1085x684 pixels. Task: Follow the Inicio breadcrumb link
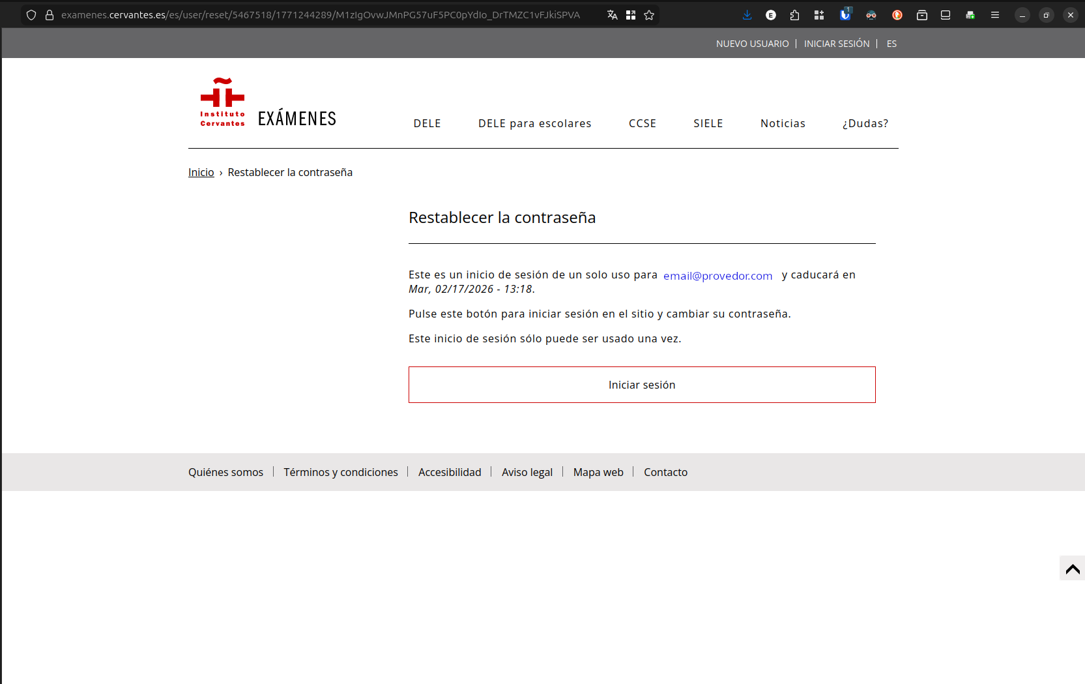201,172
